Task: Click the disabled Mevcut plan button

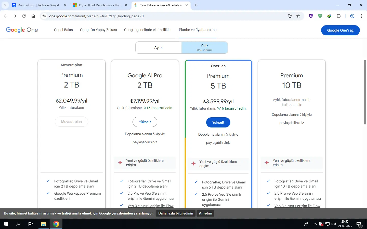Action: pyautogui.click(x=71, y=122)
